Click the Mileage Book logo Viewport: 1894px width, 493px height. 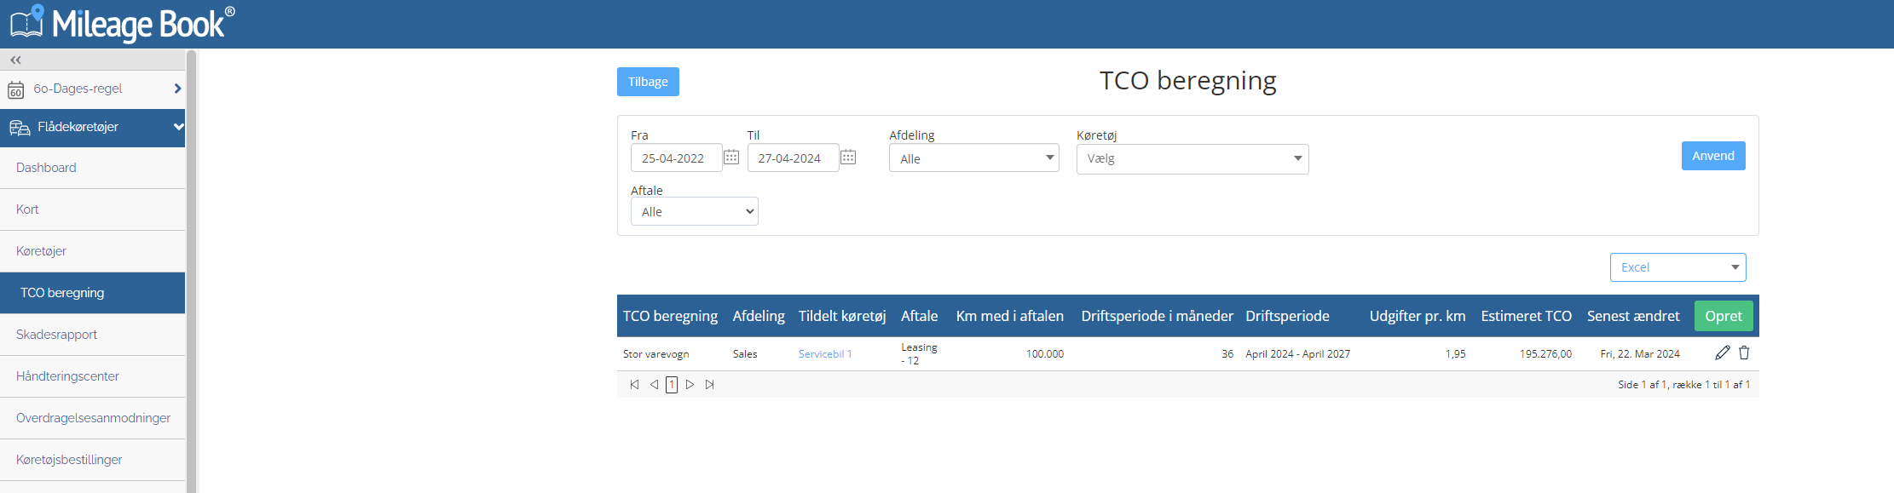pos(122,23)
